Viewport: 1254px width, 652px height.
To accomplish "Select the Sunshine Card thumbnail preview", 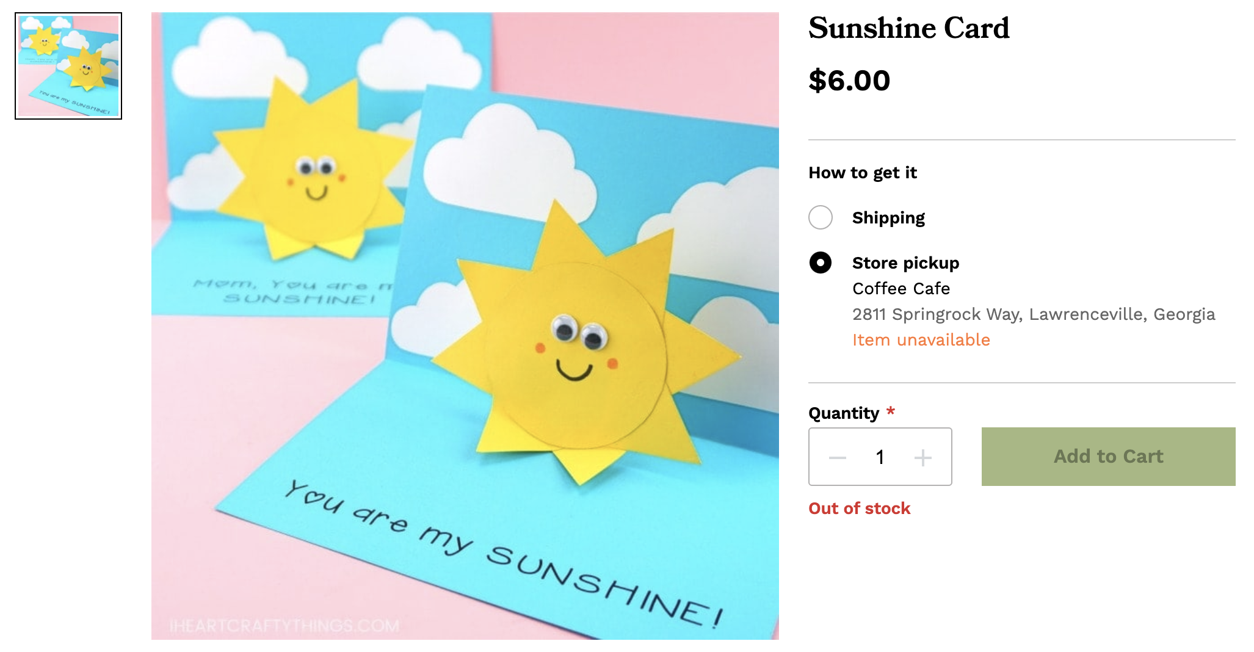I will coord(68,66).
